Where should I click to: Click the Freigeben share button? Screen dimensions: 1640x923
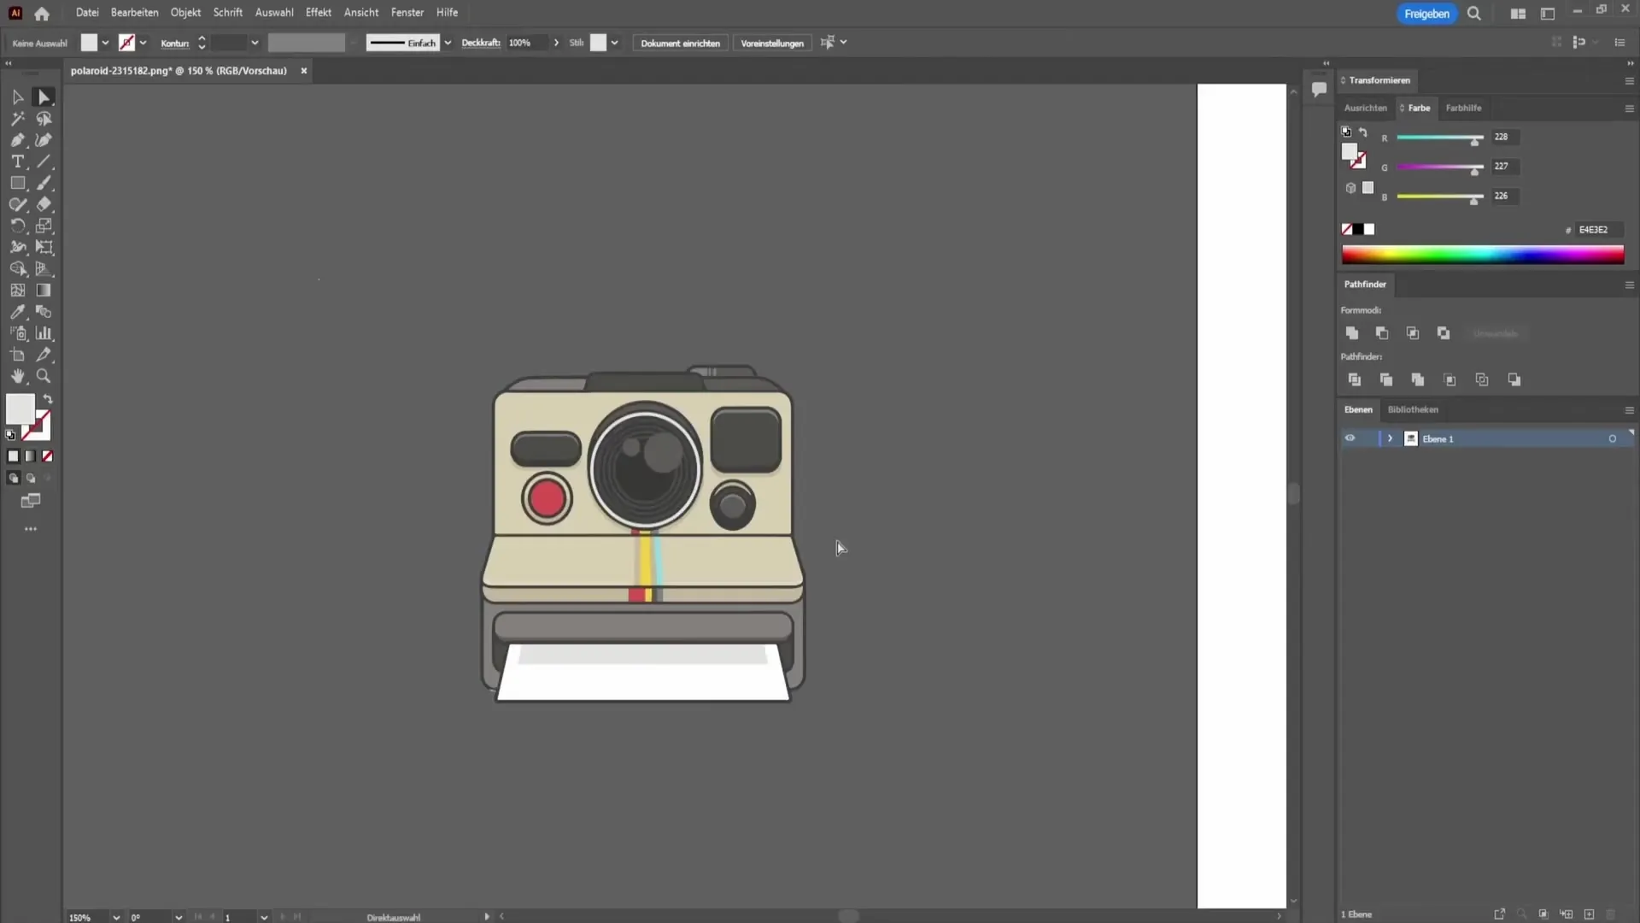pyautogui.click(x=1426, y=14)
